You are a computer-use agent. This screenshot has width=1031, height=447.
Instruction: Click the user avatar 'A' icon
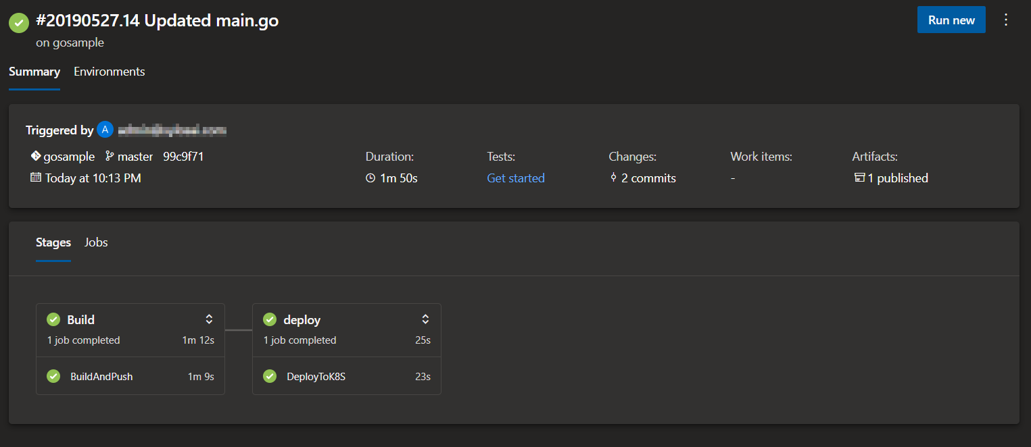(x=105, y=130)
